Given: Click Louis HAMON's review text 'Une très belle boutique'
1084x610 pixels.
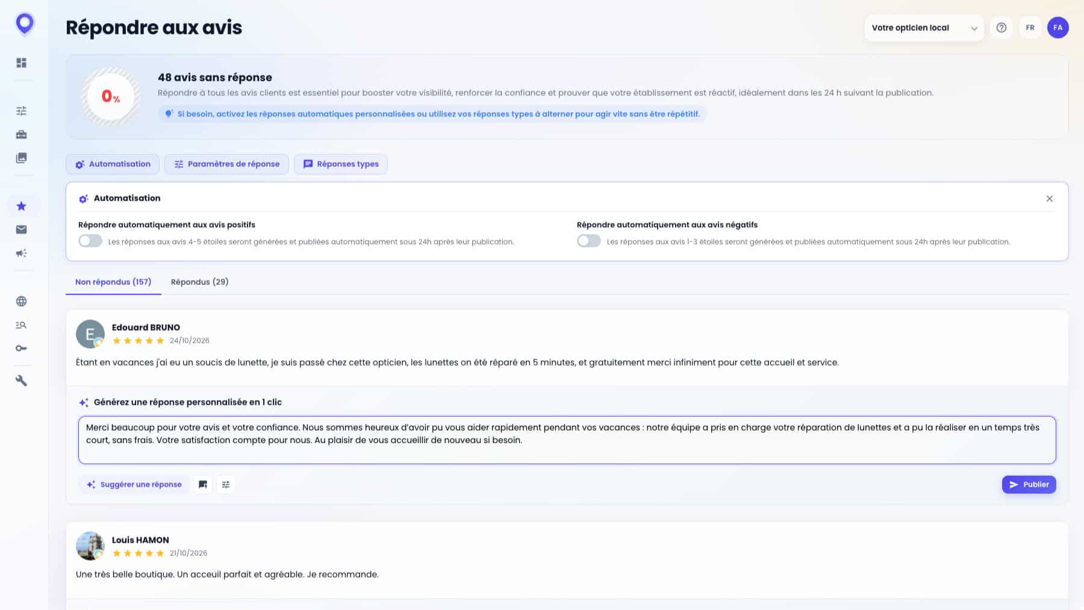Looking at the screenshot, I should pyautogui.click(x=227, y=574).
